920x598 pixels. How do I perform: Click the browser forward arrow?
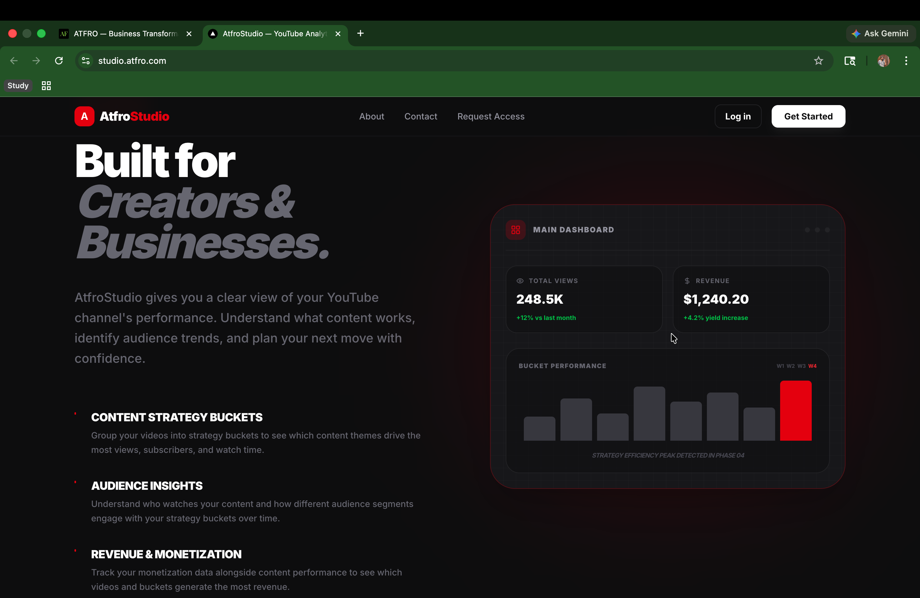36,61
